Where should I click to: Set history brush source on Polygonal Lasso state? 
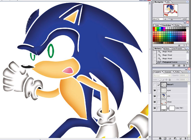pyautogui.click(x=155, y=62)
